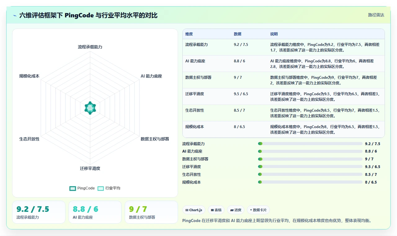Click the 8.8 / 6 value in the table

[x=239, y=61]
